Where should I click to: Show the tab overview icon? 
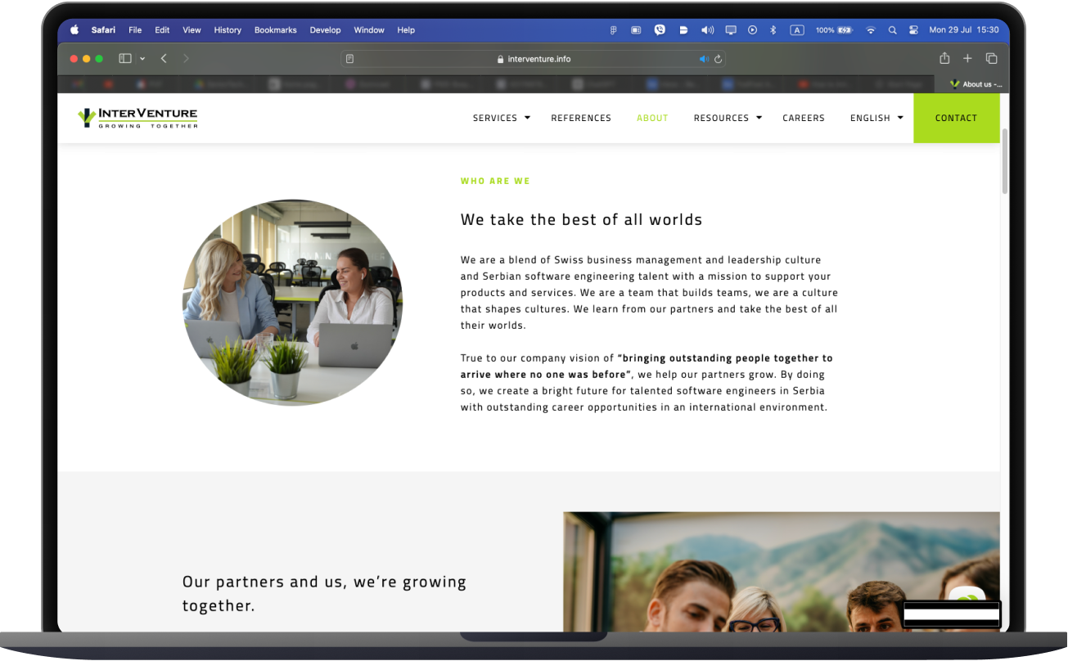[991, 58]
